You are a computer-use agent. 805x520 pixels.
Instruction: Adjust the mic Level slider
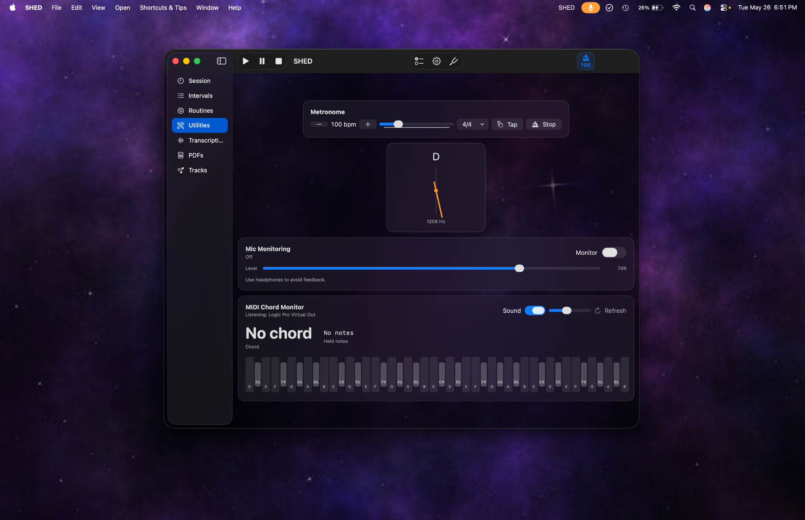pyautogui.click(x=432, y=268)
